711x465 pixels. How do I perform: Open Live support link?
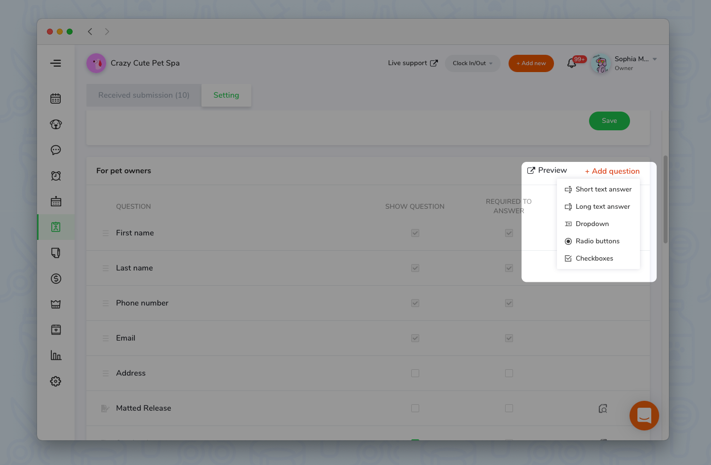(x=413, y=63)
